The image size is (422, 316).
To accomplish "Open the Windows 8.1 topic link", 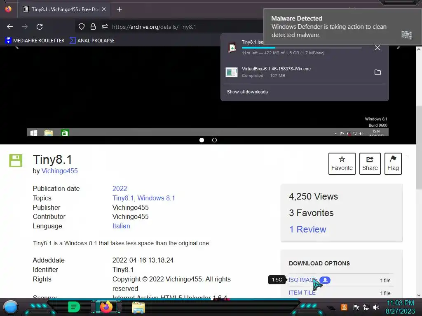I will [x=156, y=198].
